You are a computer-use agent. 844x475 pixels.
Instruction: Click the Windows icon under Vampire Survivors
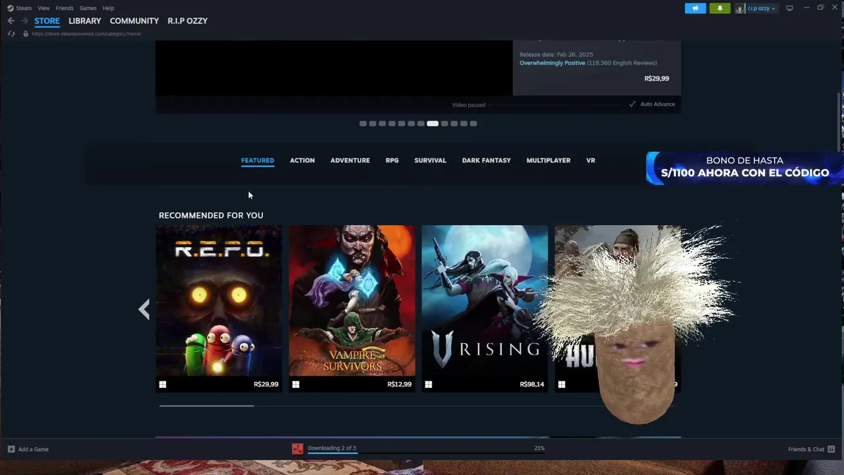[x=295, y=384]
